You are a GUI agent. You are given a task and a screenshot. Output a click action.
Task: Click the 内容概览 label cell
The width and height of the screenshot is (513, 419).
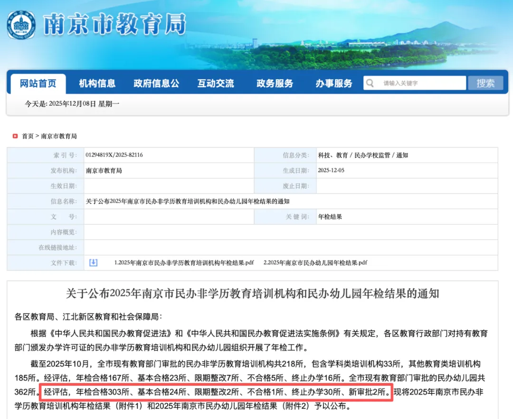46,232
